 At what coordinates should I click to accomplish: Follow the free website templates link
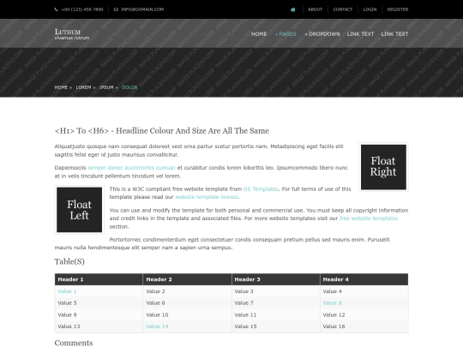369,218
